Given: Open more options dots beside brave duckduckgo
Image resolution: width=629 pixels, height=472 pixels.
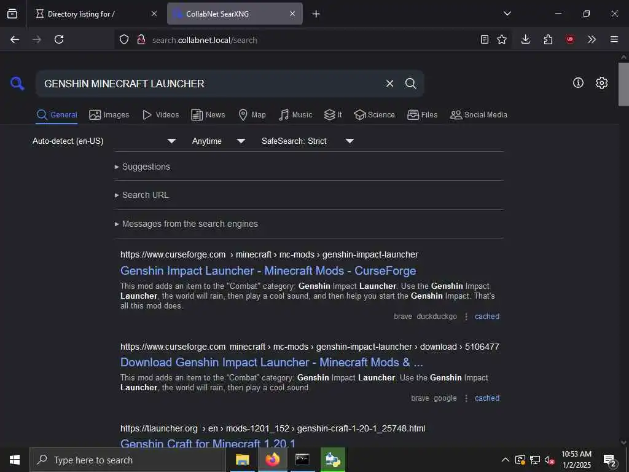Looking at the screenshot, I should (x=466, y=317).
